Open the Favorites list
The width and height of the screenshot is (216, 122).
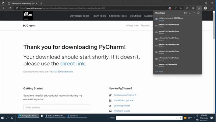point(187,8)
